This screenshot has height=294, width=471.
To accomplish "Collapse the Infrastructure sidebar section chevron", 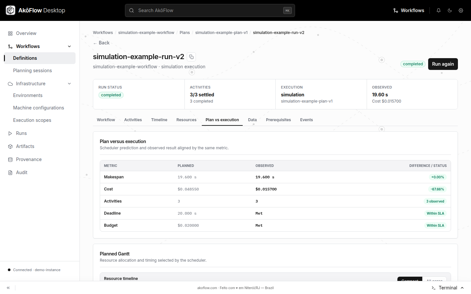I will click(x=69, y=84).
